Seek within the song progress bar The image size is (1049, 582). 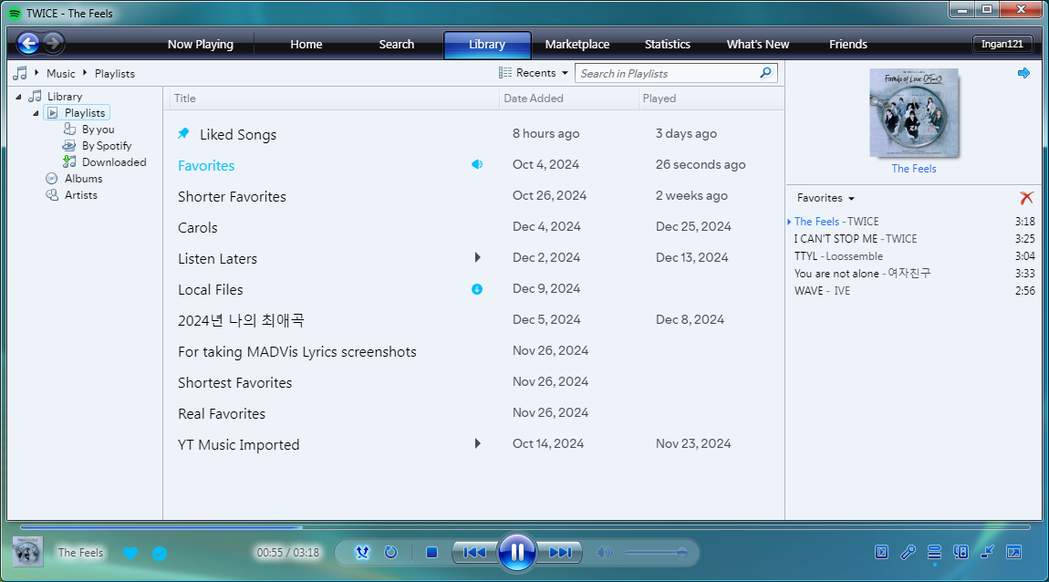(x=524, y=528)
